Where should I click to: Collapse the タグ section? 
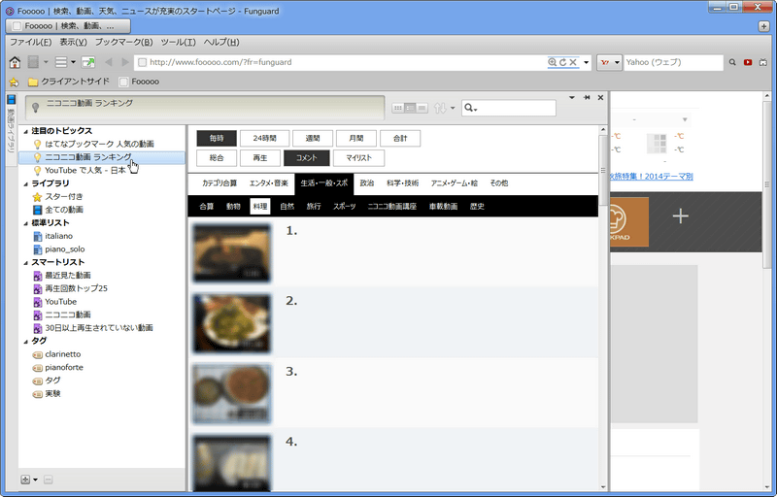tap(26, 341)
